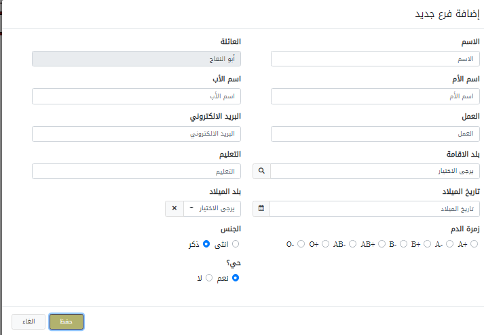The image size is (484, 335).
Task: Click the email (البريد الالكتروني) field
Action: tap(136, 134)
